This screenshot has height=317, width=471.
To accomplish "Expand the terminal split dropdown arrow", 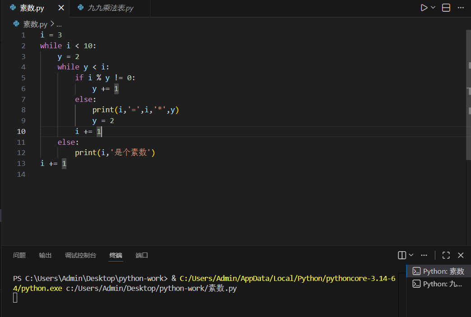I will tap(411, 255).
